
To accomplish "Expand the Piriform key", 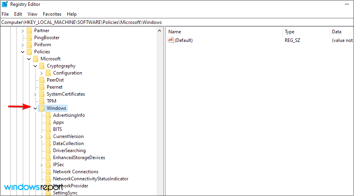I will (x=22, y=45).
